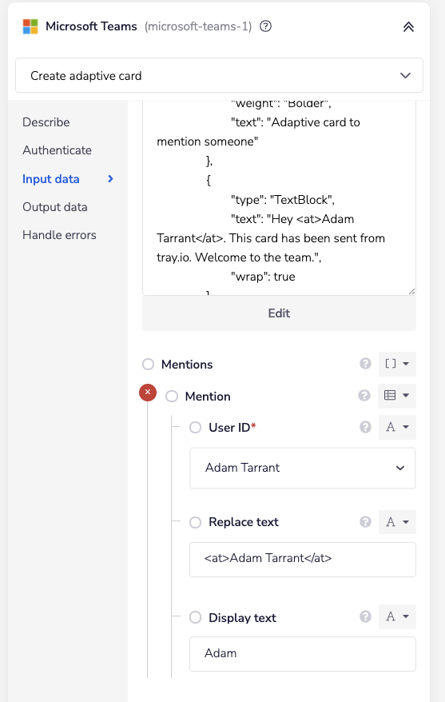
Task: Show help for Replace text field
Action: (x=365, y=521)
